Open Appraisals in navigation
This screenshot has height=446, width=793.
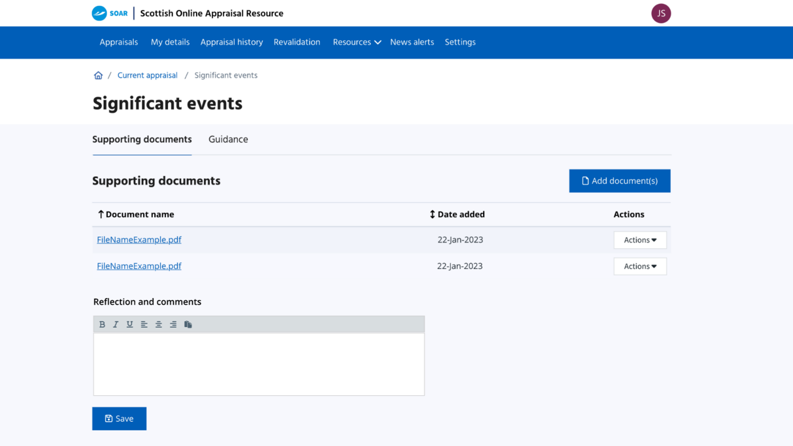point(119,42)
